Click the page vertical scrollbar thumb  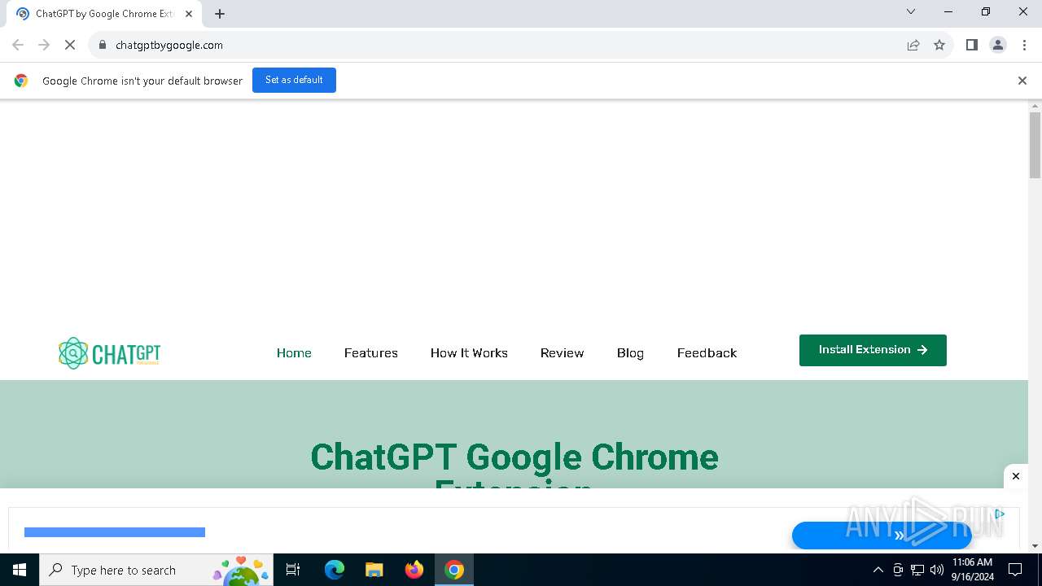(x=1035, y=145)
